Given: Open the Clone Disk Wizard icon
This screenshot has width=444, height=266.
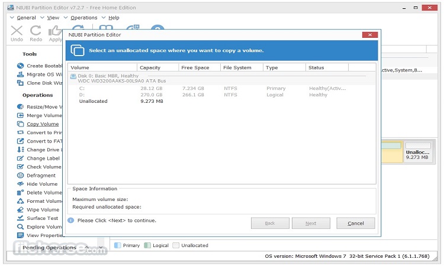Looking at the screenshot, I should tap(20, 83).
